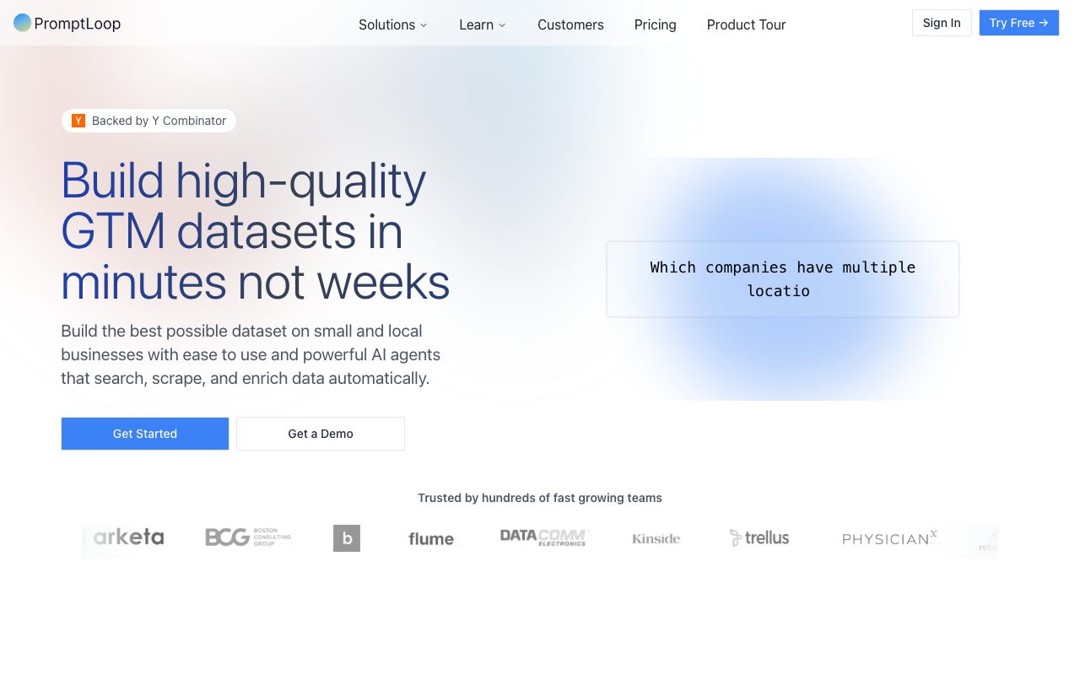Click the Backed by Y Combinator badge

(x=148, y=121)
